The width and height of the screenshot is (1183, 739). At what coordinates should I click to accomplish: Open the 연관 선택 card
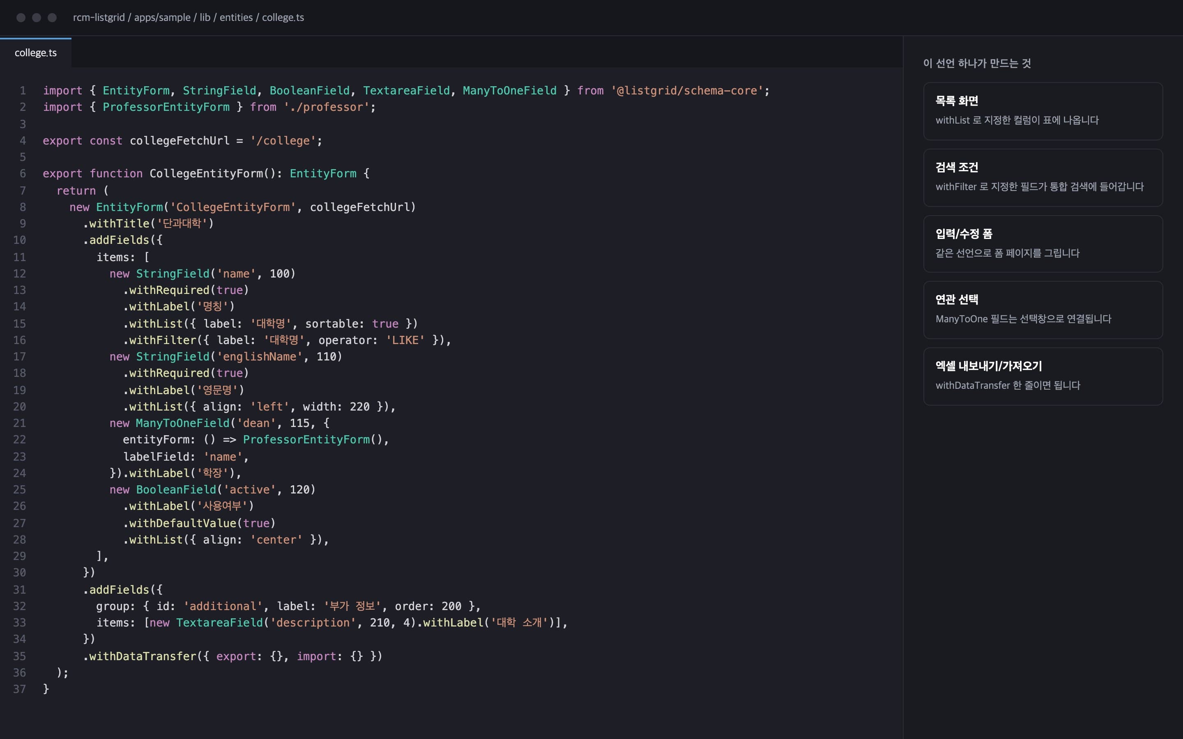pyautogui.click(x=1043, y=310)
